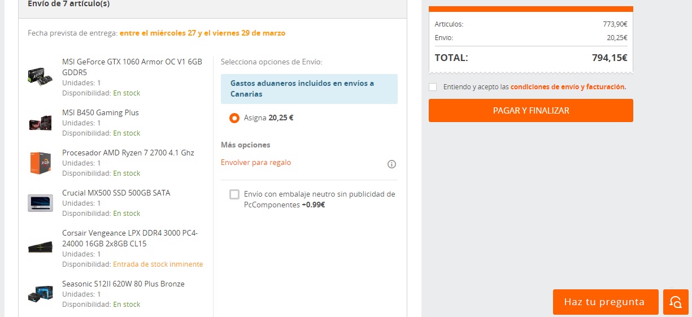Select the Asigna 20,25 € shipping option
The width and height of the screenshot is (692, 317).
[x=234, y=118]
